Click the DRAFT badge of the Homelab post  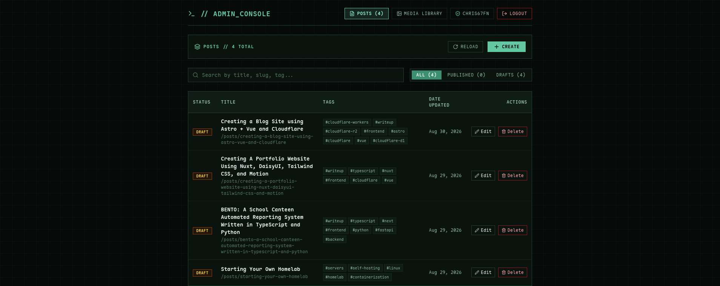tap(202, 273)
